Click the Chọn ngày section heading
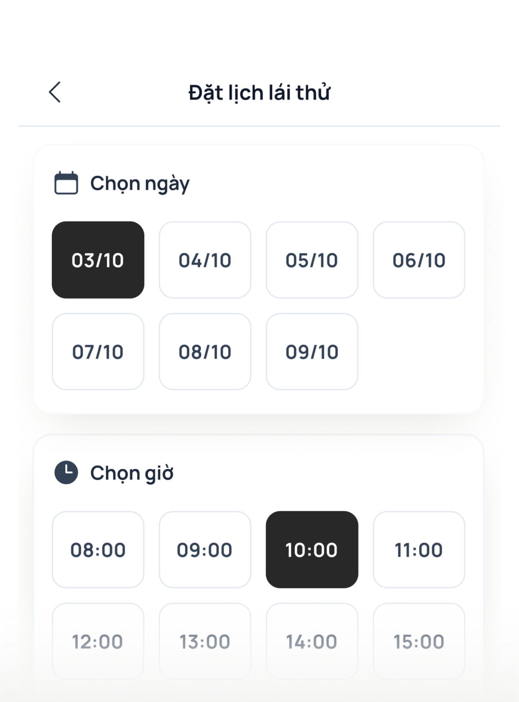This screenshot has height=702, width=519. coord(140,184)
